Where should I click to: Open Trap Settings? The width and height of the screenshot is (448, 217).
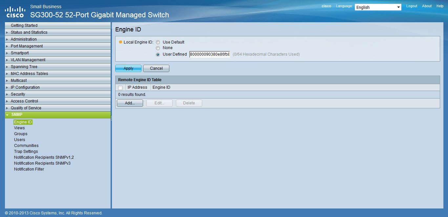26,152
